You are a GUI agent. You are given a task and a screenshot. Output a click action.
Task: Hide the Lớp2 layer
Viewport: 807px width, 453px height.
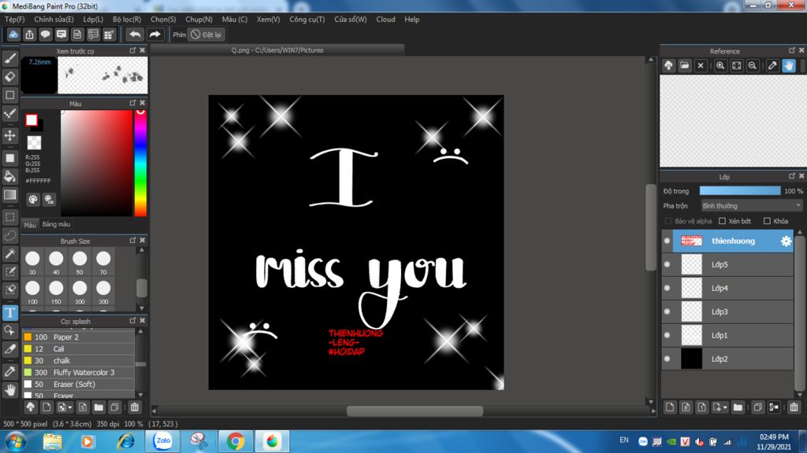tap(667, 359)
